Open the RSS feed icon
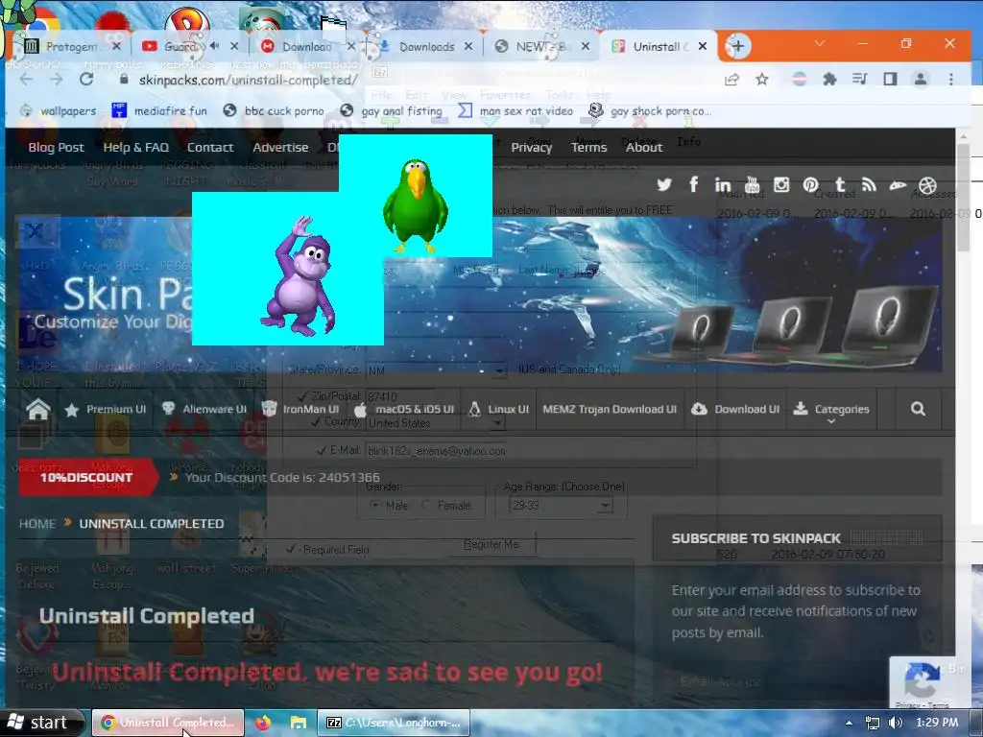983x737 pixels. pos(869,185)
